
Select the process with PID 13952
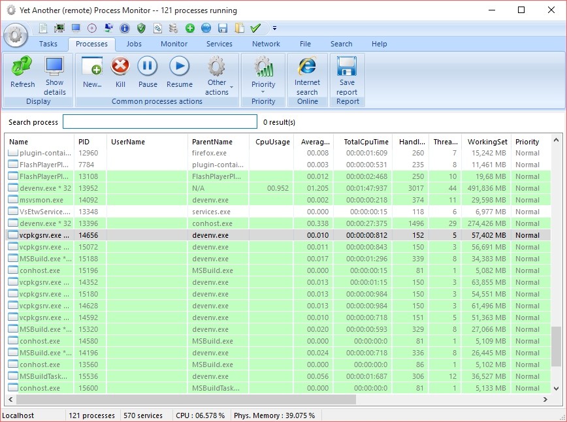pos(278,188)
